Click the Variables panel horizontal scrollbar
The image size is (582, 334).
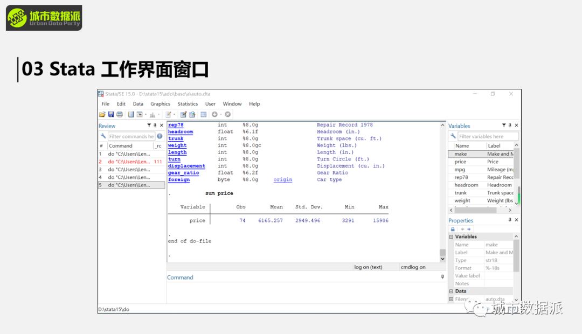pos(475,210)
